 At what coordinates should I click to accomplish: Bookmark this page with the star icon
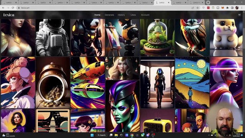tap(198, 8)
